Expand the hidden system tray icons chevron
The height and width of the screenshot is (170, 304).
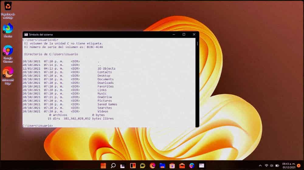(x=260, y=165)
